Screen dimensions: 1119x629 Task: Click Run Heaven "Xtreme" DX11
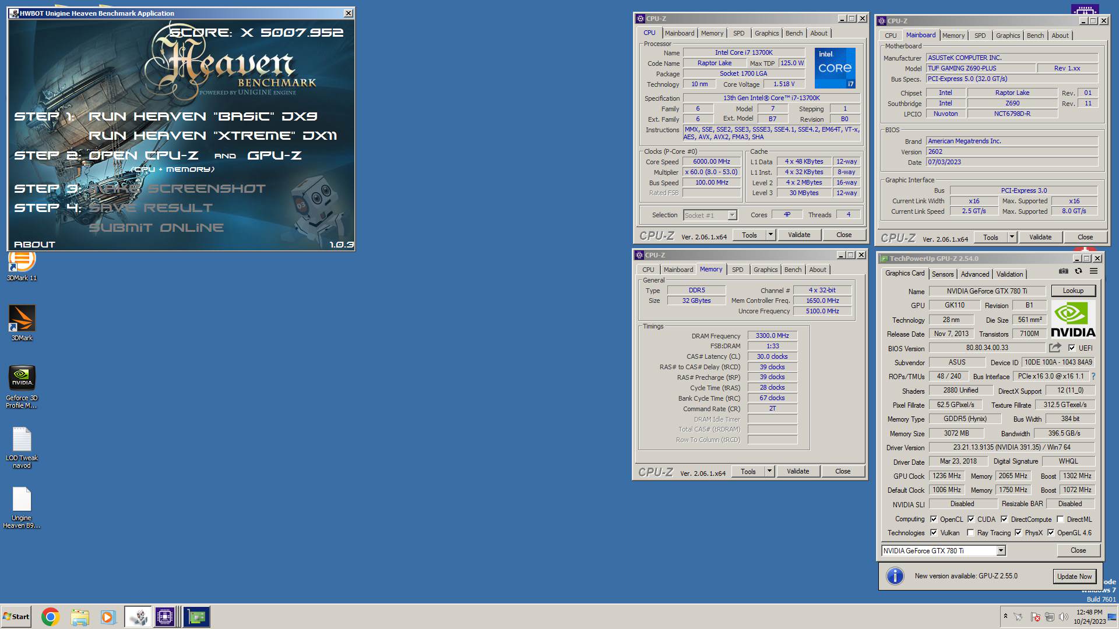213,136
